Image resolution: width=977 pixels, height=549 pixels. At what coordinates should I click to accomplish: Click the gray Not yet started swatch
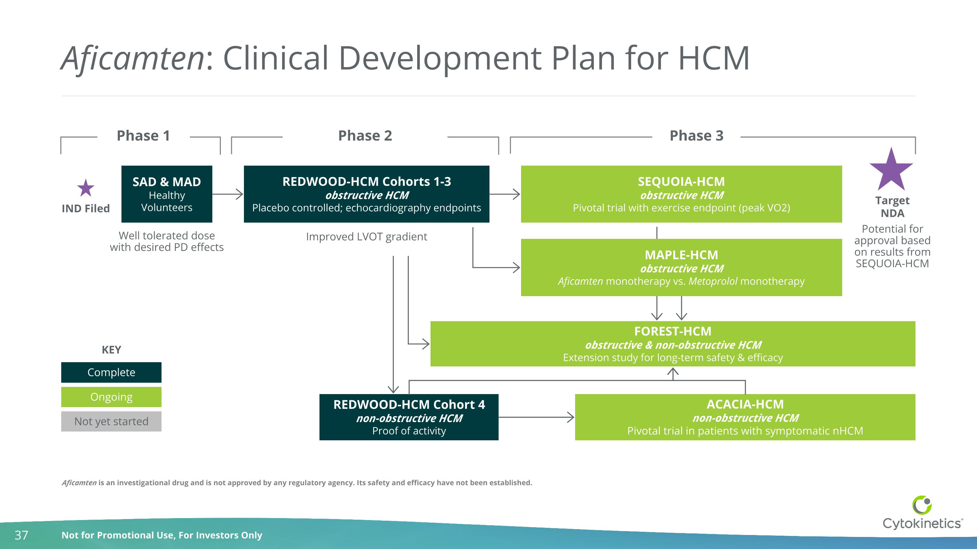111,421
